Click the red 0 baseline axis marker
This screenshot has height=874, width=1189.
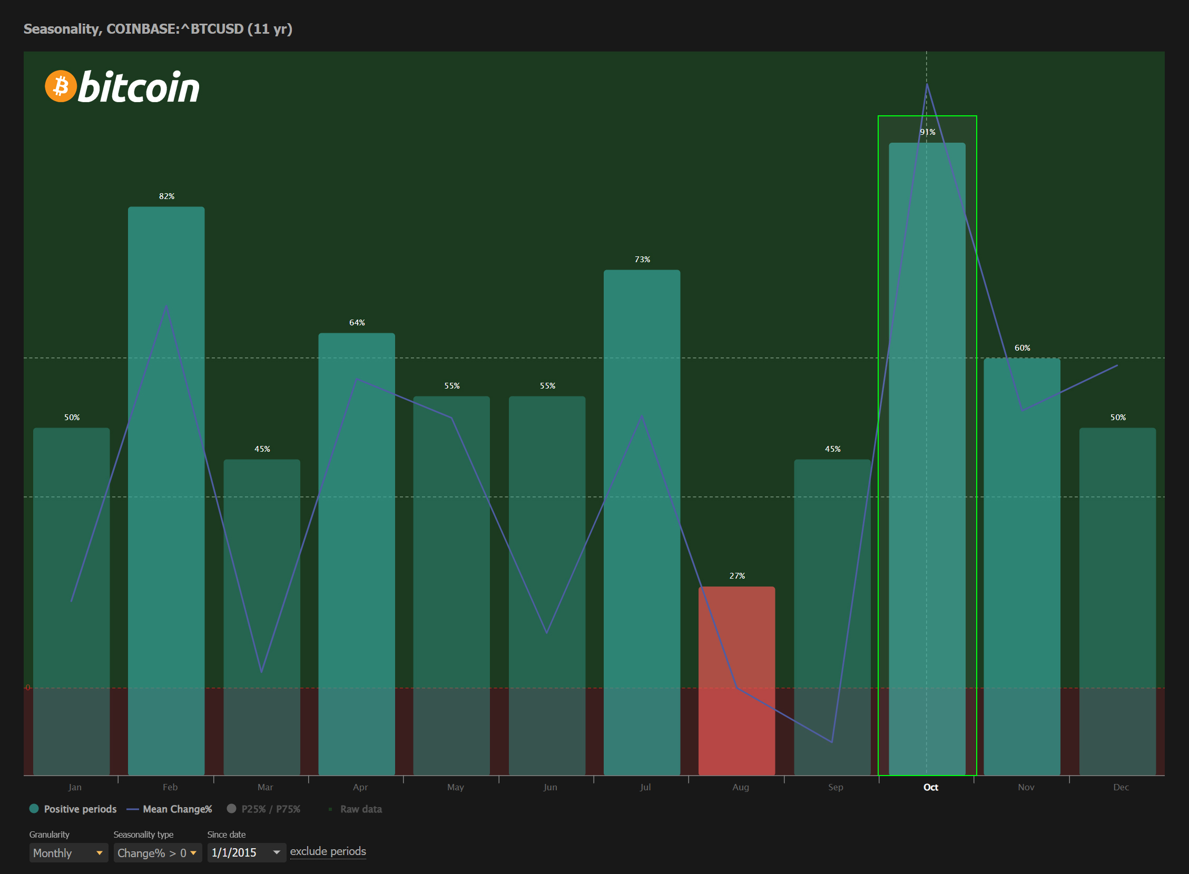28,687
